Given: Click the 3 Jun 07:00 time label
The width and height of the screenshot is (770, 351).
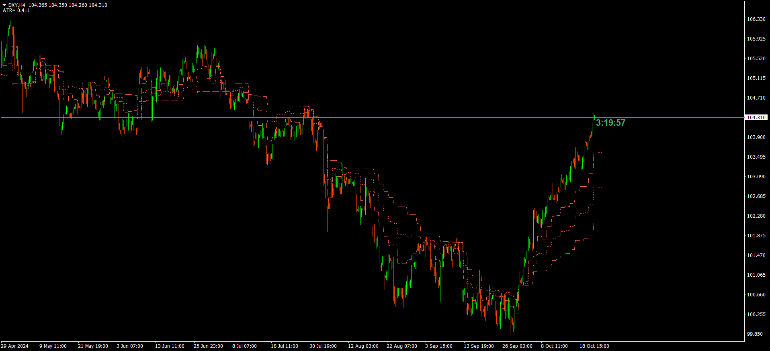Looking at the screenshot, I should coord(130,346).
